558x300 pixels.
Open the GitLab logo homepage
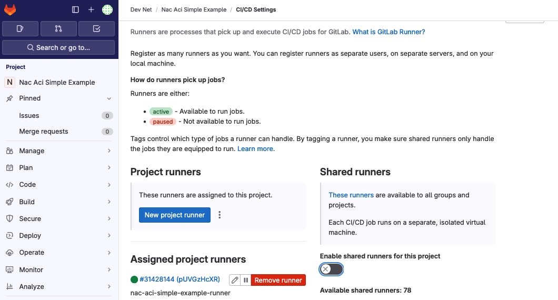(x=10, y=9)
